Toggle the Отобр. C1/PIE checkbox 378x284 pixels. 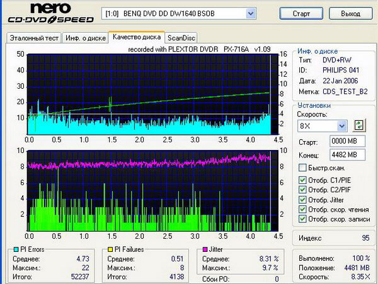point(302,180)
